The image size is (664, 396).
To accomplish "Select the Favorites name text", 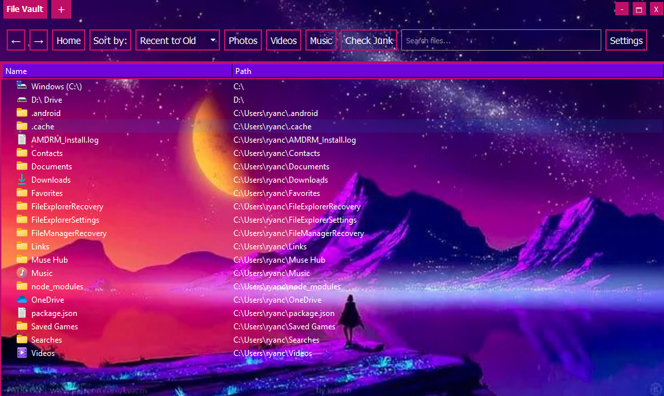I will [47, 193].
